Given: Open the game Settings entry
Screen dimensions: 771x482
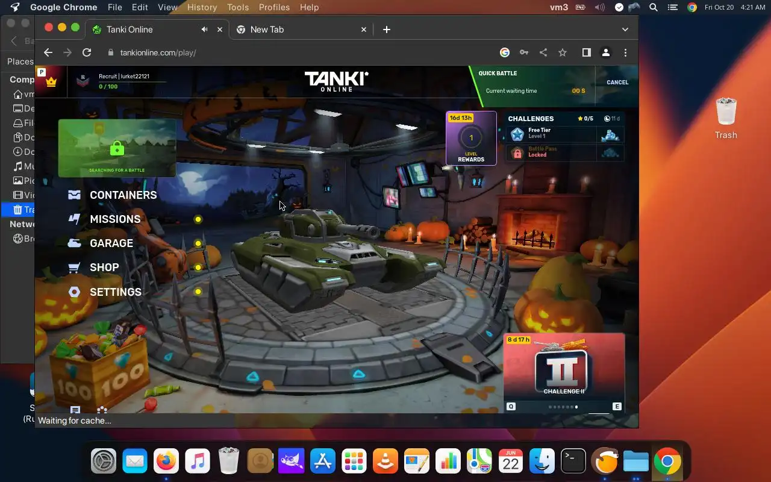Looking at the screenshot, I should point(105,292).
